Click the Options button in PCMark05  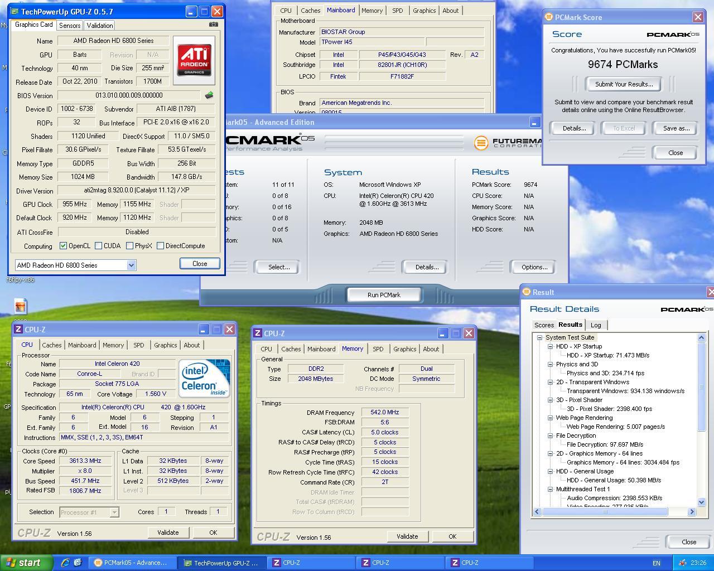[x=534, y=267]
